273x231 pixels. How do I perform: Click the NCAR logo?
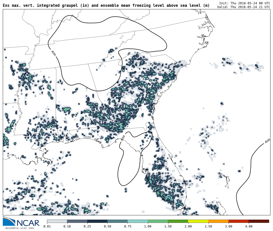(x=21, y=221)
